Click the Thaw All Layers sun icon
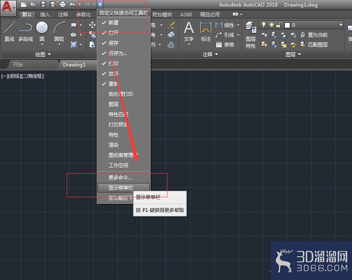Viewport: 352px width, 280px height. [284, 44]
